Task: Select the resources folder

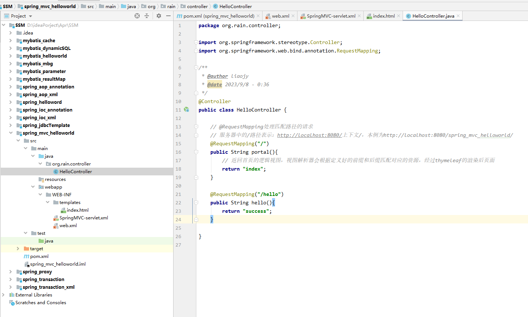Action: [x=52, y=179]
